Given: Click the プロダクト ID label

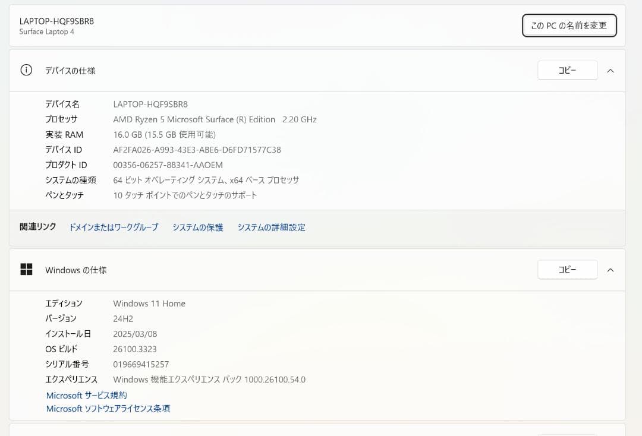Looking at the screenshot, I should tap(66, 165).
